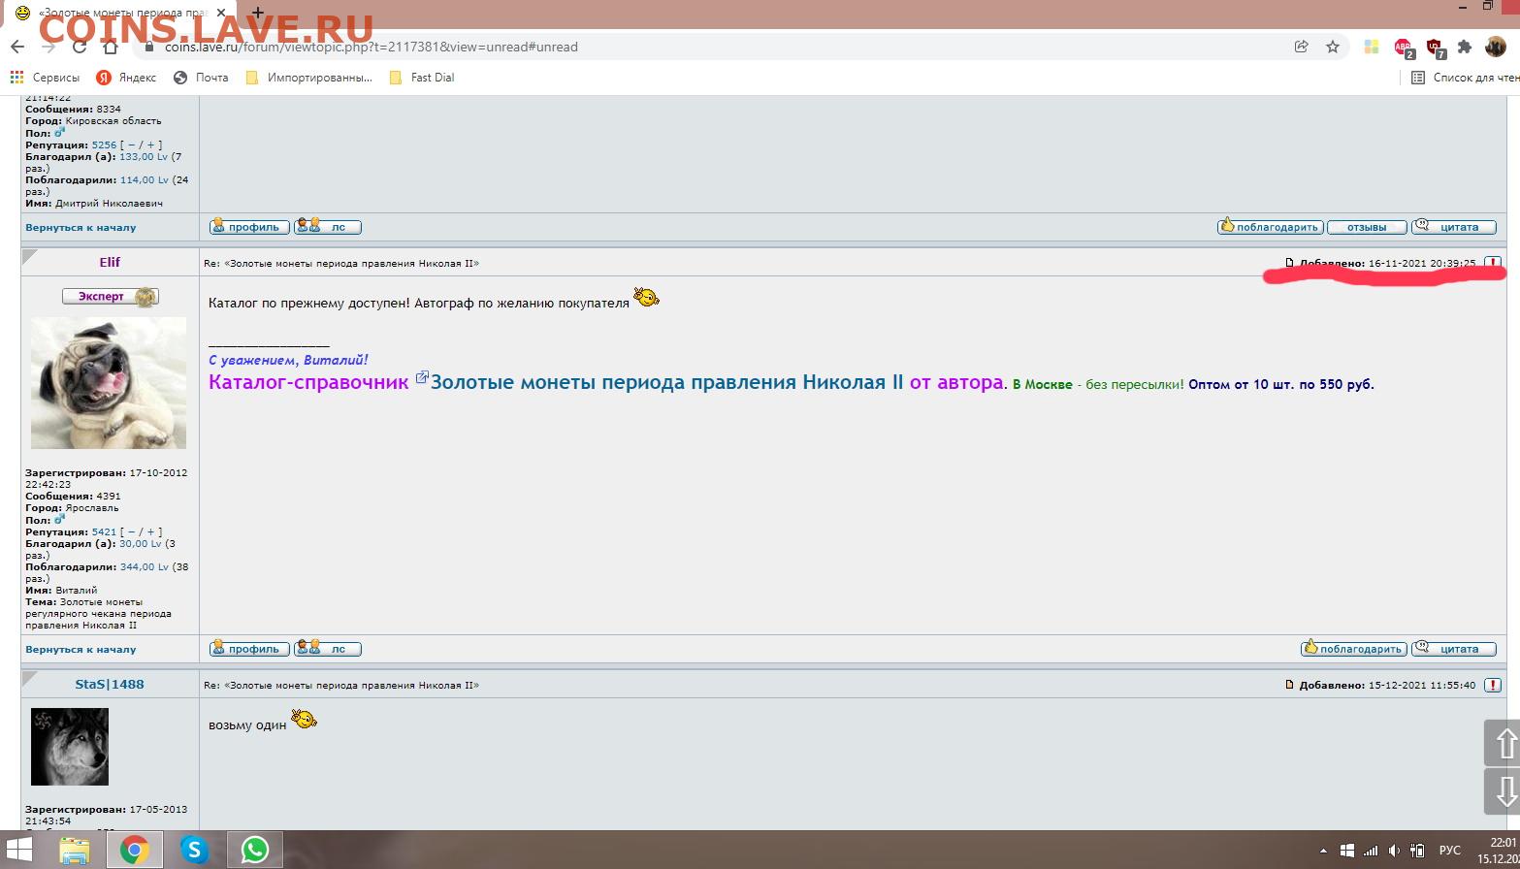Thank the Кировская область user's post

click(x=1270, y=227)
